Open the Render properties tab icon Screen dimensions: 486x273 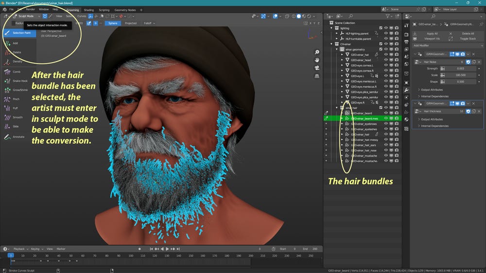[406, 34]
